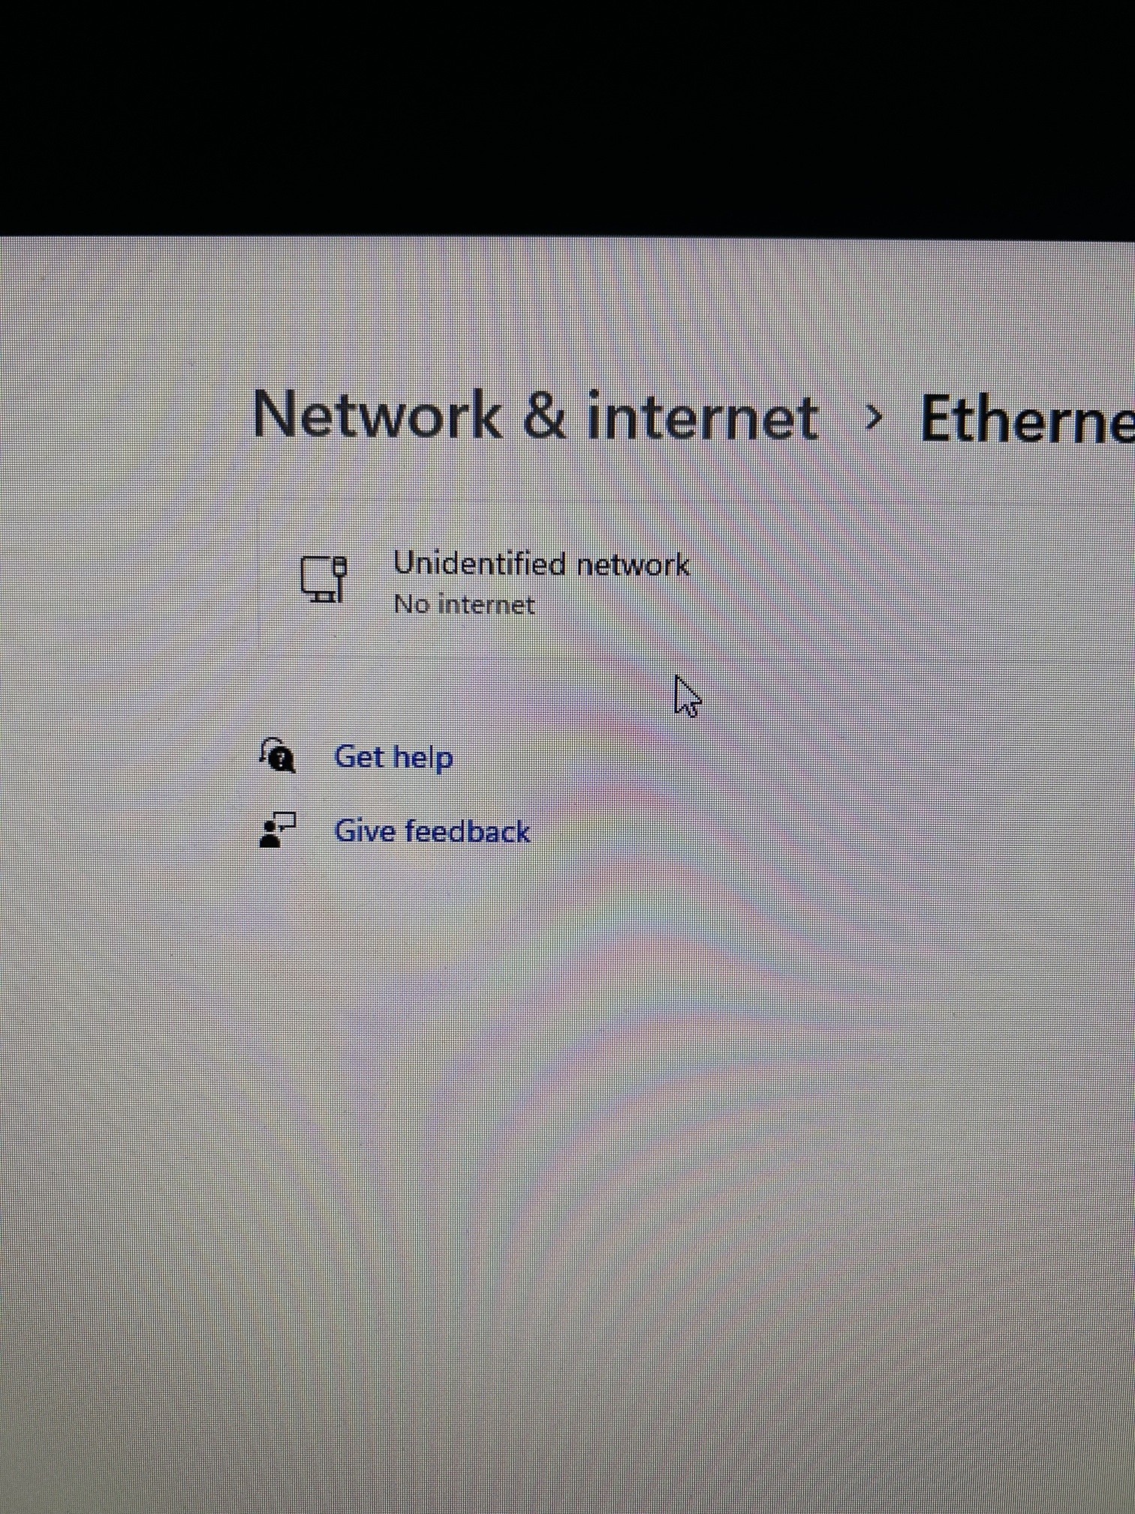Click the Give feedback person icon

click(278, 831)
